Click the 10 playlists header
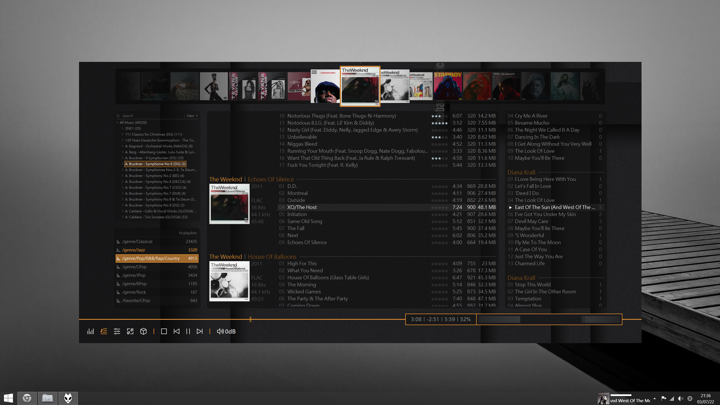The width and height of the screenshot is (720, 405). coord(188,233)
